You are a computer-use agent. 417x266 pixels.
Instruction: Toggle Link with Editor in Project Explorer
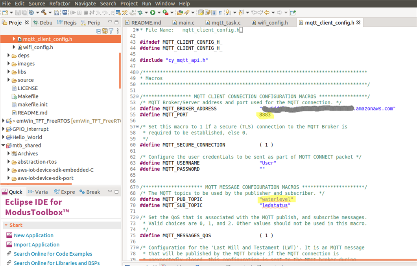(105, 31)
